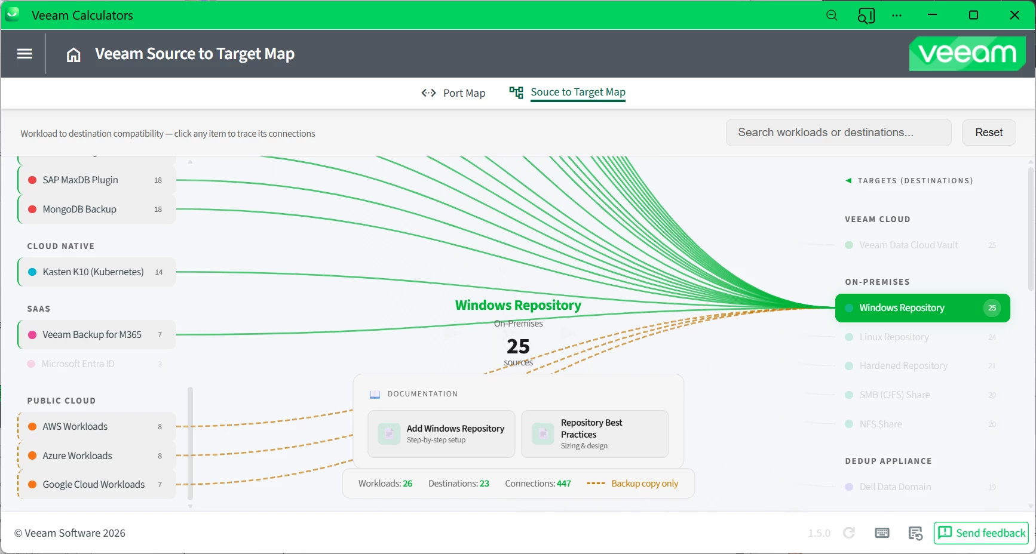The image size is (1036, 554).
Task: Focus the Search workloads or destinations field
Action: tap(838, 133)
